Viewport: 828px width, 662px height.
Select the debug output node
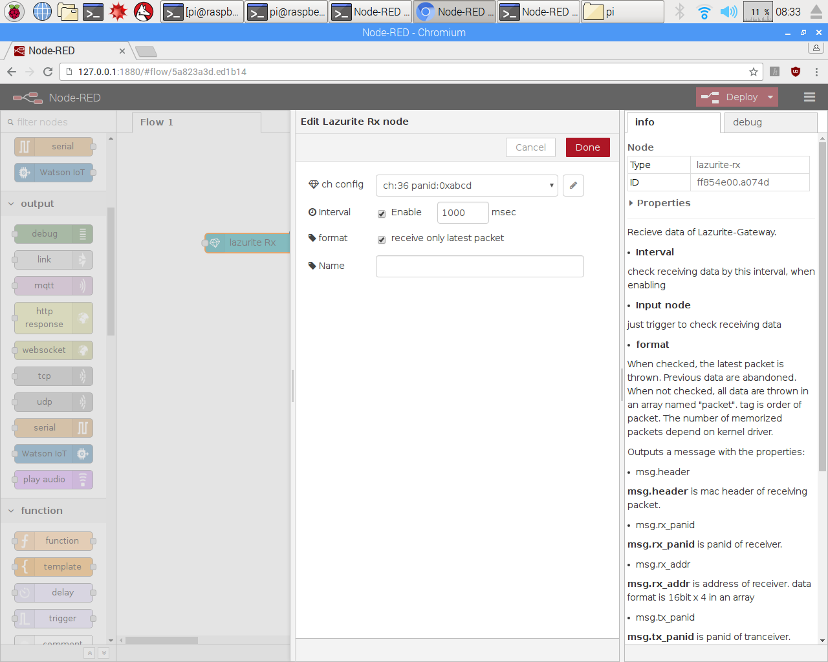54,234
